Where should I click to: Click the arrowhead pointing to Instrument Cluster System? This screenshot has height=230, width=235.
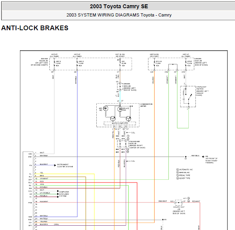(55, 165)
